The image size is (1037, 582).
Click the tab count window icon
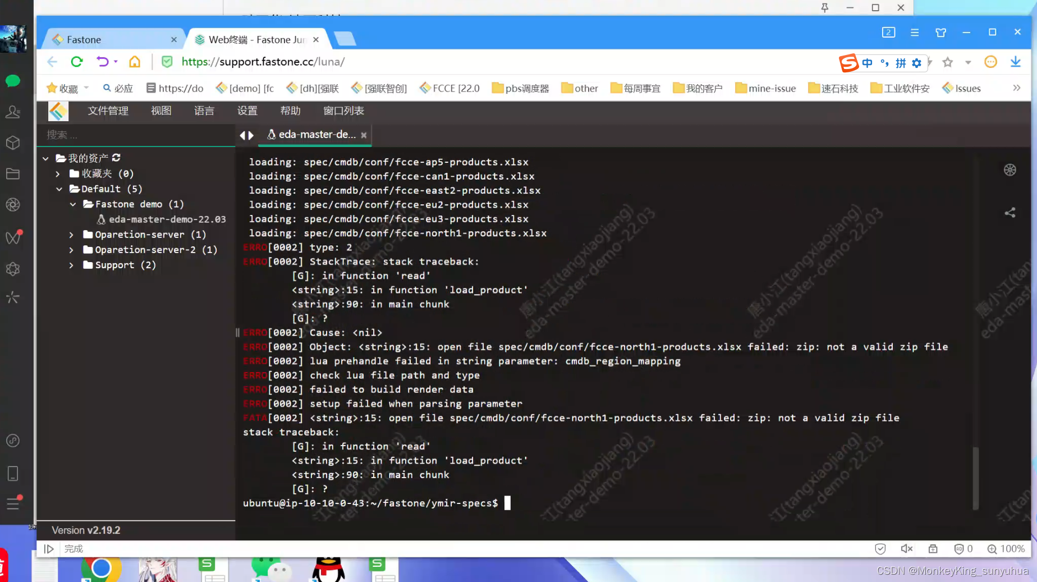click(888, 33)
